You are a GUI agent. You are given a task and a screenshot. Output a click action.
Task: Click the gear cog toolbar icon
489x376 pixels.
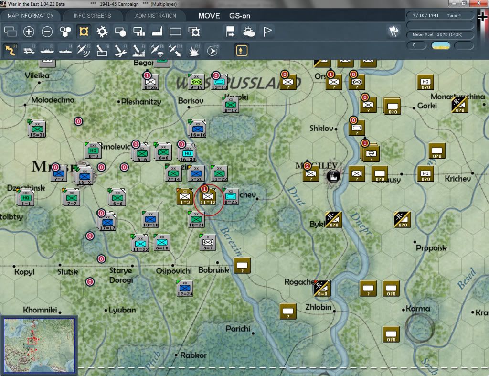pyautogui.click(x=102, y=32)
